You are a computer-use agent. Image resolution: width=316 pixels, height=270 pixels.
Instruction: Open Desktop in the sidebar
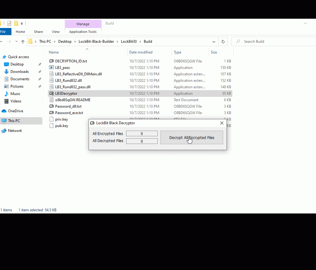(x=17, y=64)
